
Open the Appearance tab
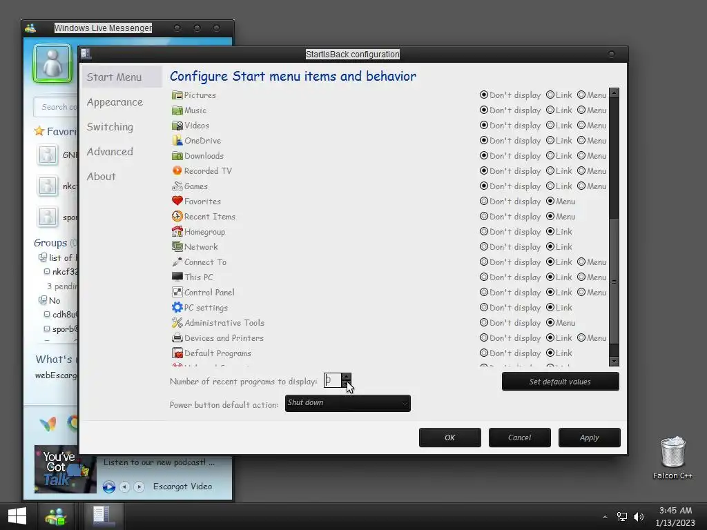[115, 102]
